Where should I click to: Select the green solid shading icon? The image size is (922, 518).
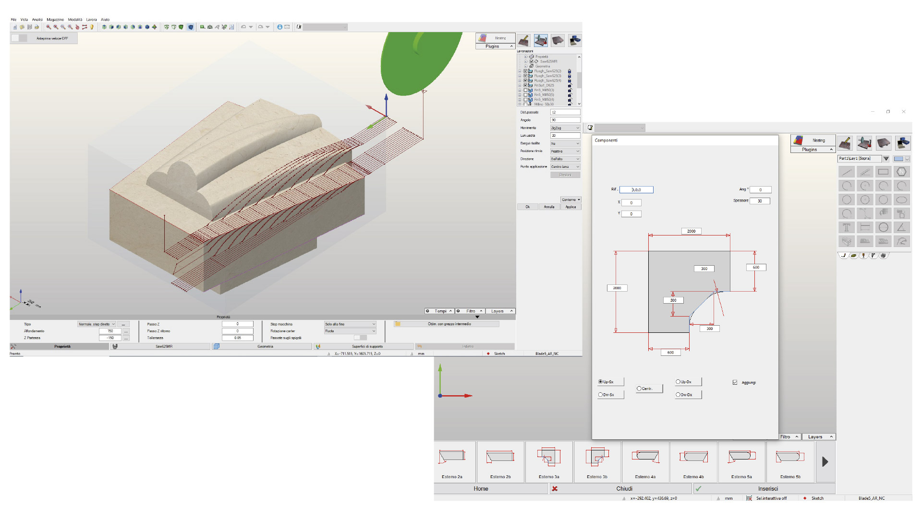point(181,27)
